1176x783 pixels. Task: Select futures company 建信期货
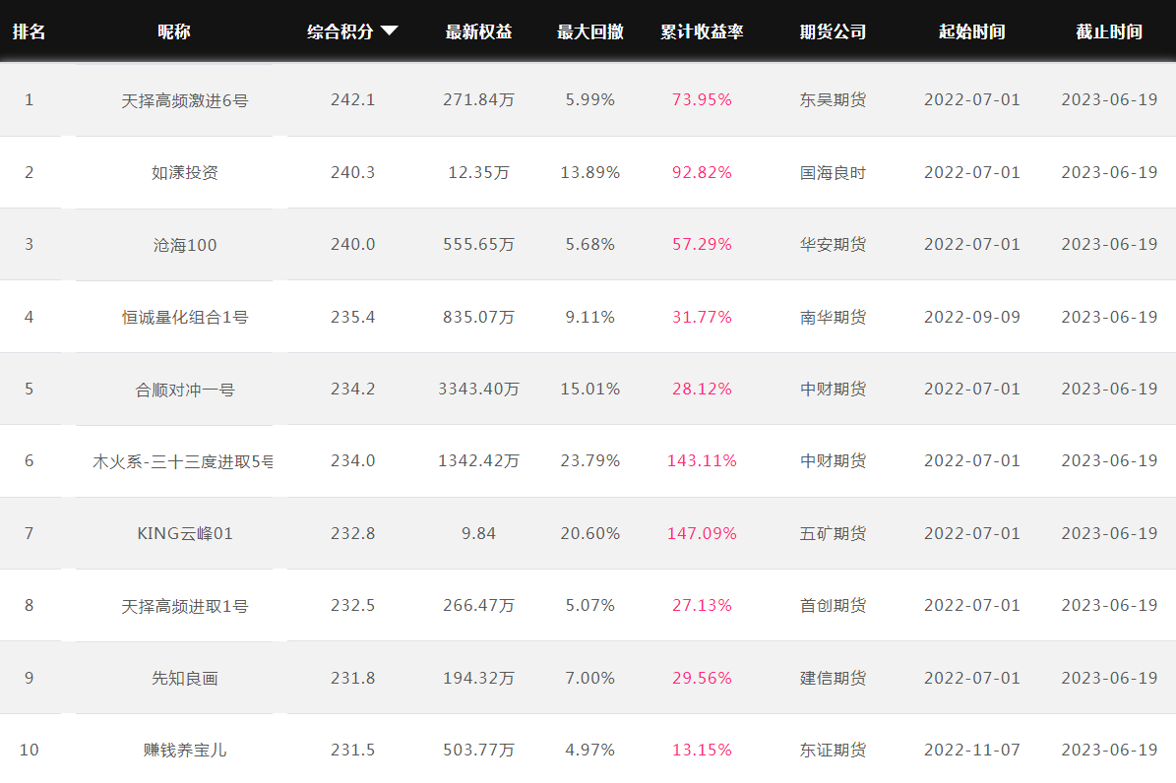point(833,678)
